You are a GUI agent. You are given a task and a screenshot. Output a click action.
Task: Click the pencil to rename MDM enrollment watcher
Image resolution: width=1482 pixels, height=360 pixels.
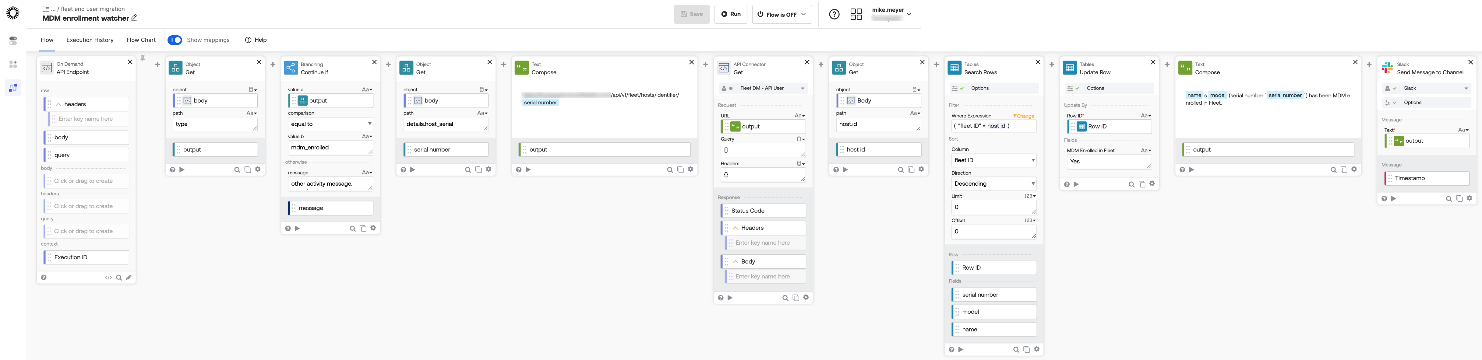(x=133, y=18)
